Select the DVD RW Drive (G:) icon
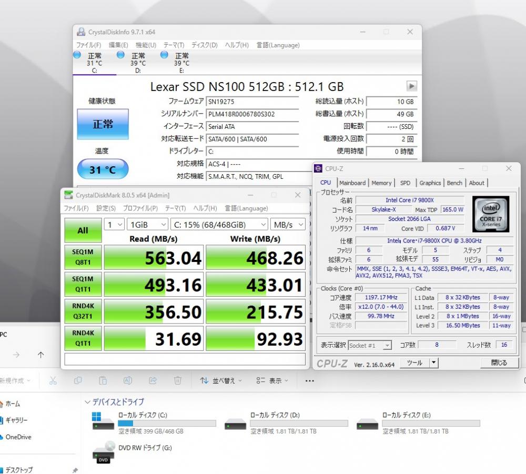 pyautogui.click(x=103, y=452)
